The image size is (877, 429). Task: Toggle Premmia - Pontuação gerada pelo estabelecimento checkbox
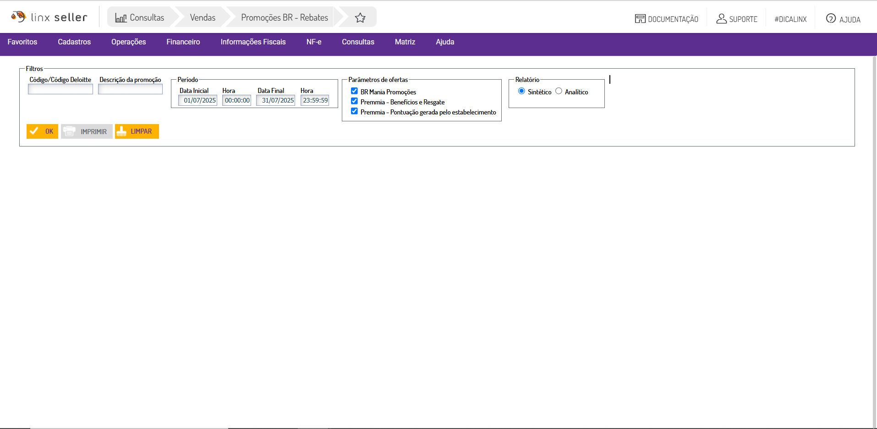point(354,111)
